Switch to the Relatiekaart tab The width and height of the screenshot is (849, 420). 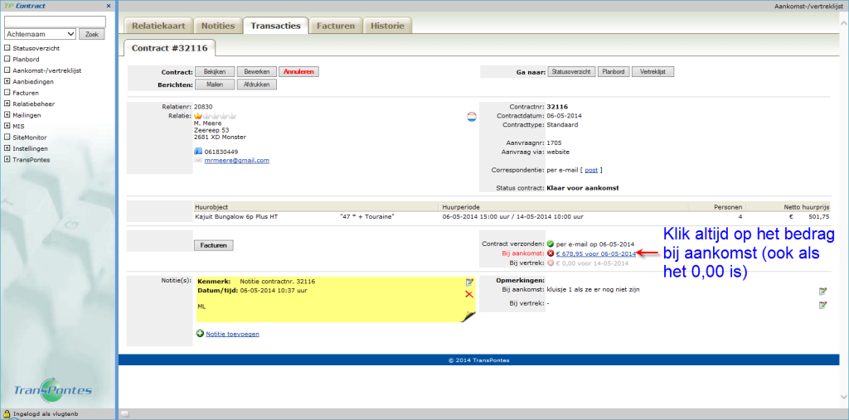pyautogui.click(x=158, y=26)
